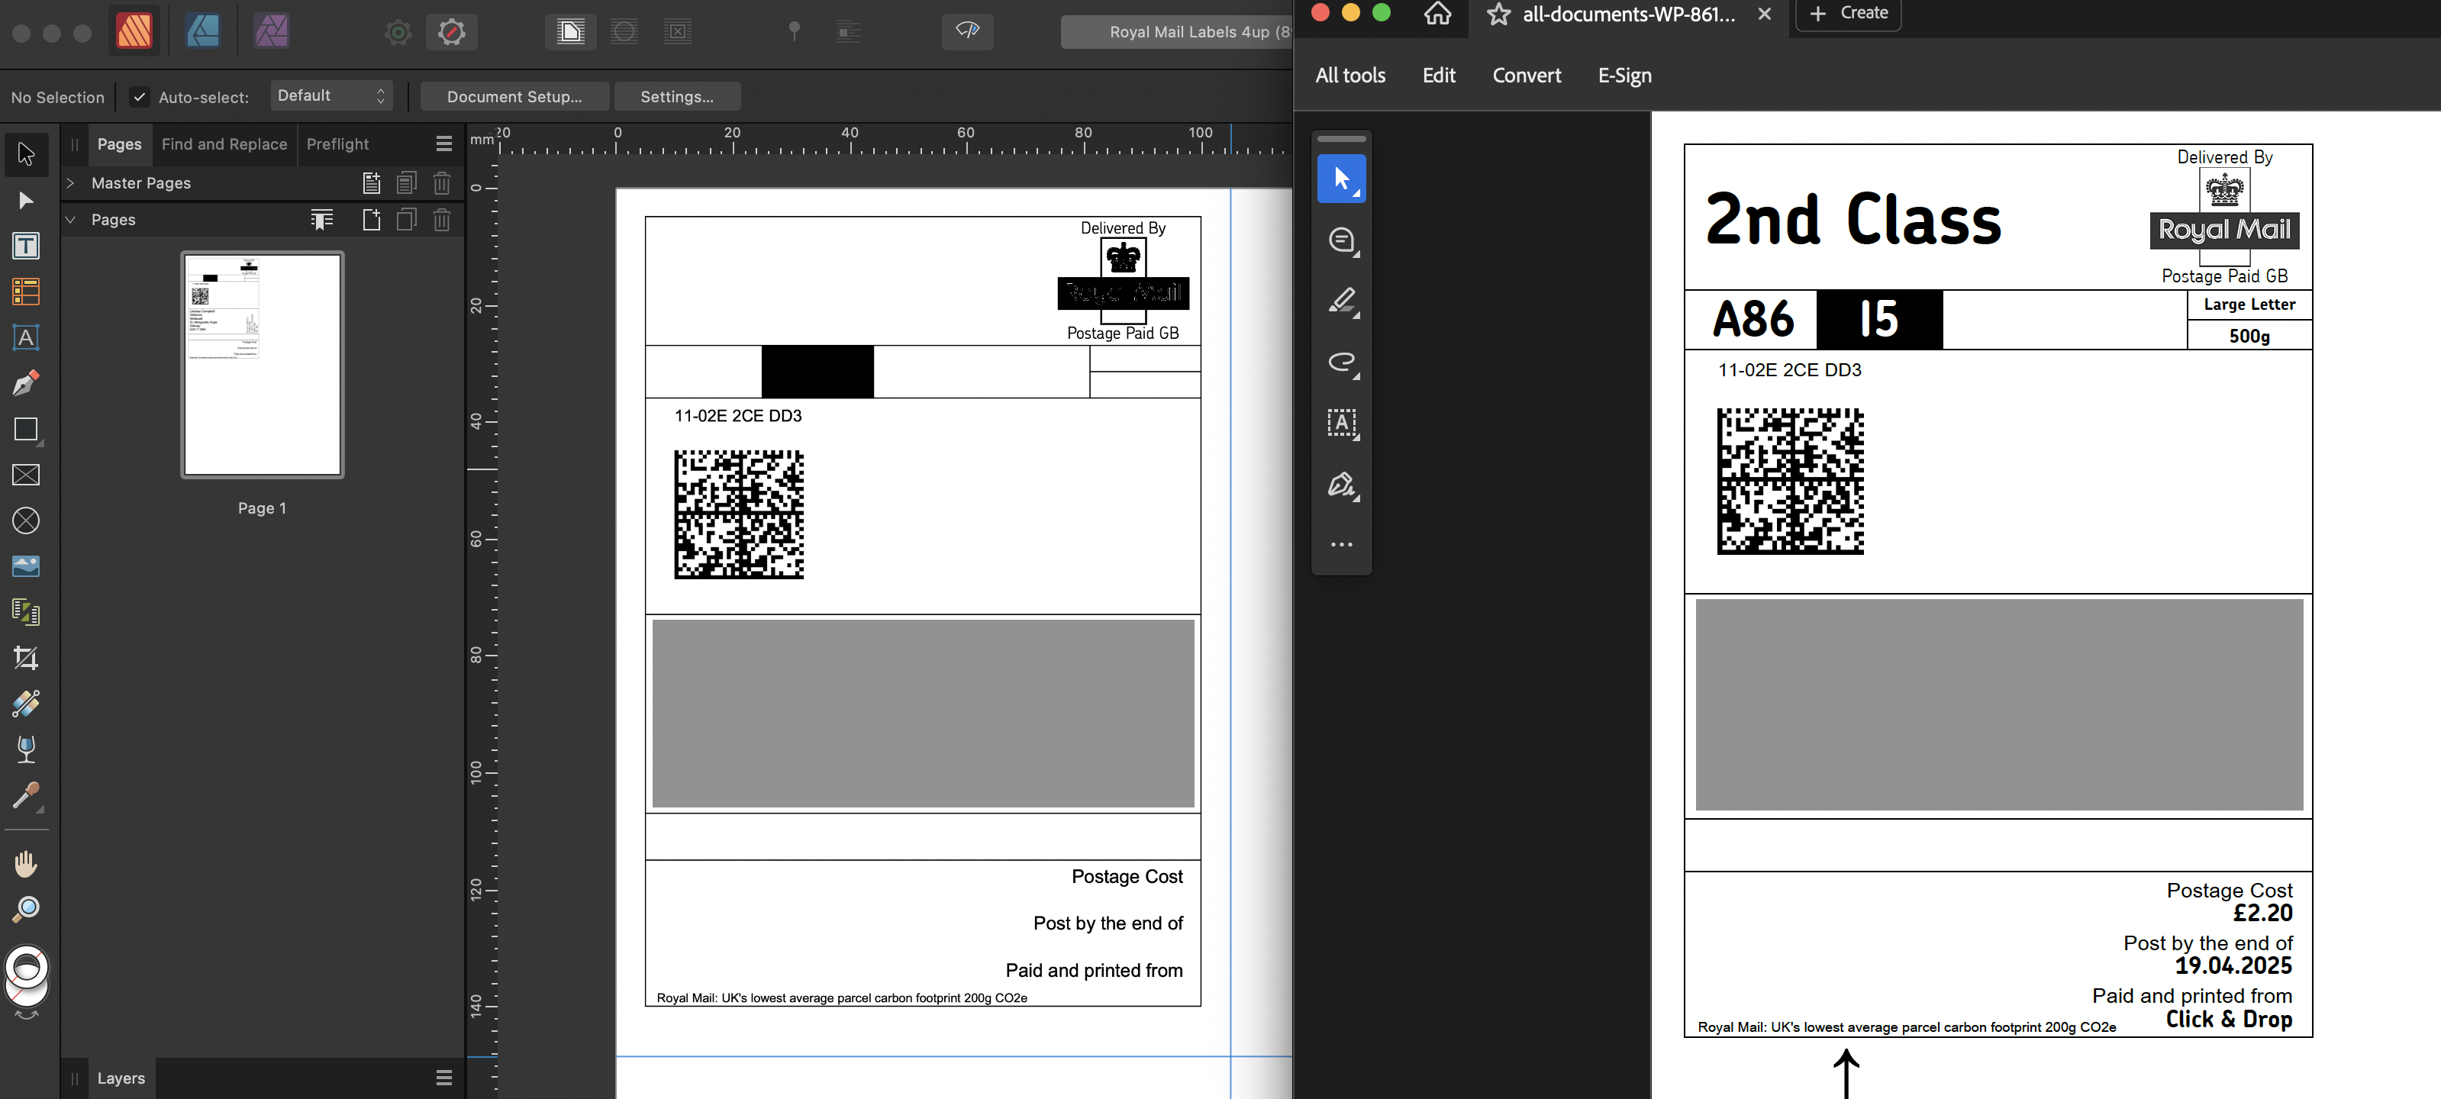The height and width of the screenshot is (1099, 2441).
Task: Select the Picture Frame Ellipse tool
Action: [26, 520]
